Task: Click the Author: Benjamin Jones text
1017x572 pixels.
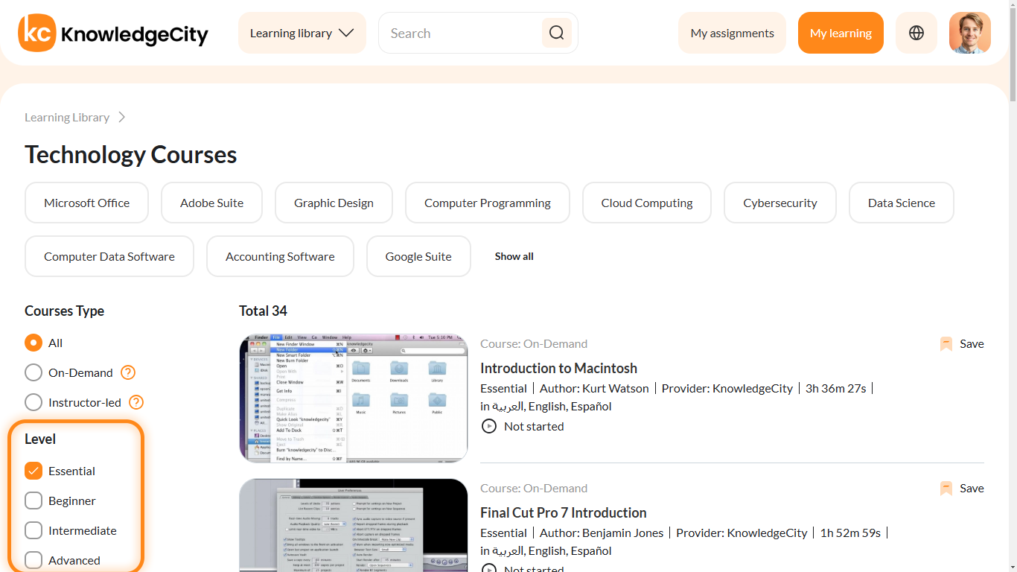Action: (601, 533)
